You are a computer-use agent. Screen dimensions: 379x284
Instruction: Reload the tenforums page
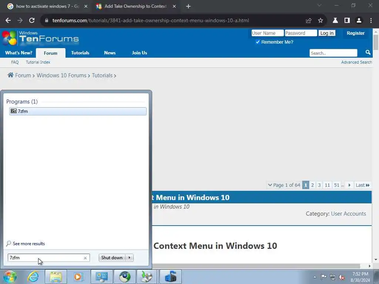(32, 21)
